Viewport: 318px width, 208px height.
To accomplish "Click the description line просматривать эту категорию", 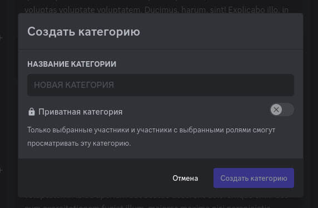I will (79, 143).
